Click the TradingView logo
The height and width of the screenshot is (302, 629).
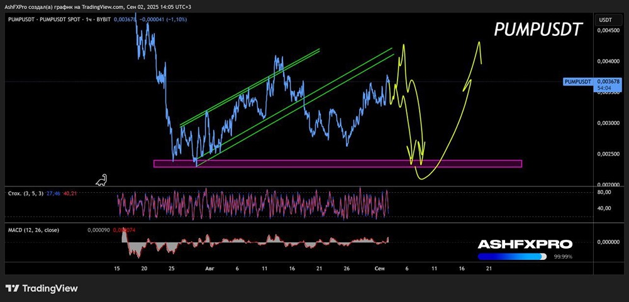coord(42,288)
